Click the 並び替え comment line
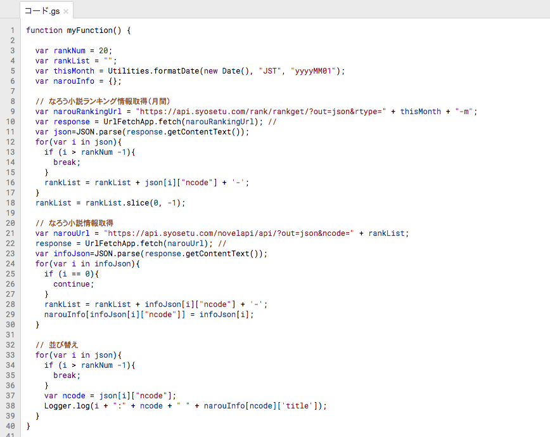 click(x=57, y=345)
